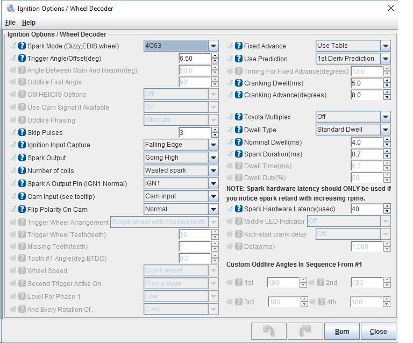Click the Spark Duration value field

coord(367,154)
